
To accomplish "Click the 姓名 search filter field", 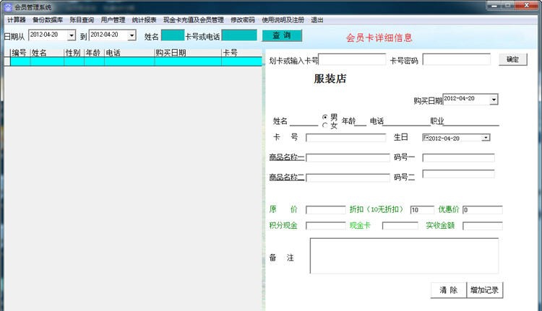I will [173, 35].
